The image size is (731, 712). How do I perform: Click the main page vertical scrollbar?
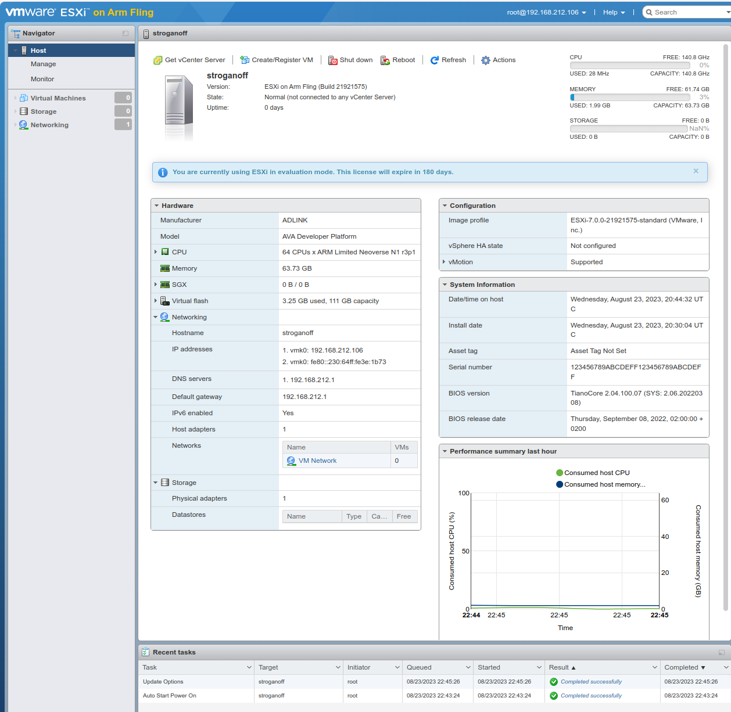click(x=726, y=328)
